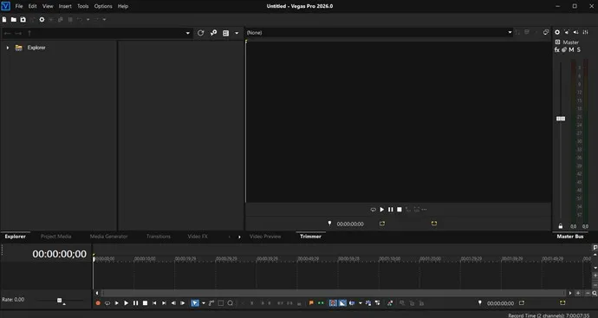The width and height of the screenshot is (598, 318).
Task: Pause playback in the Trimmer
Action: 391,210
